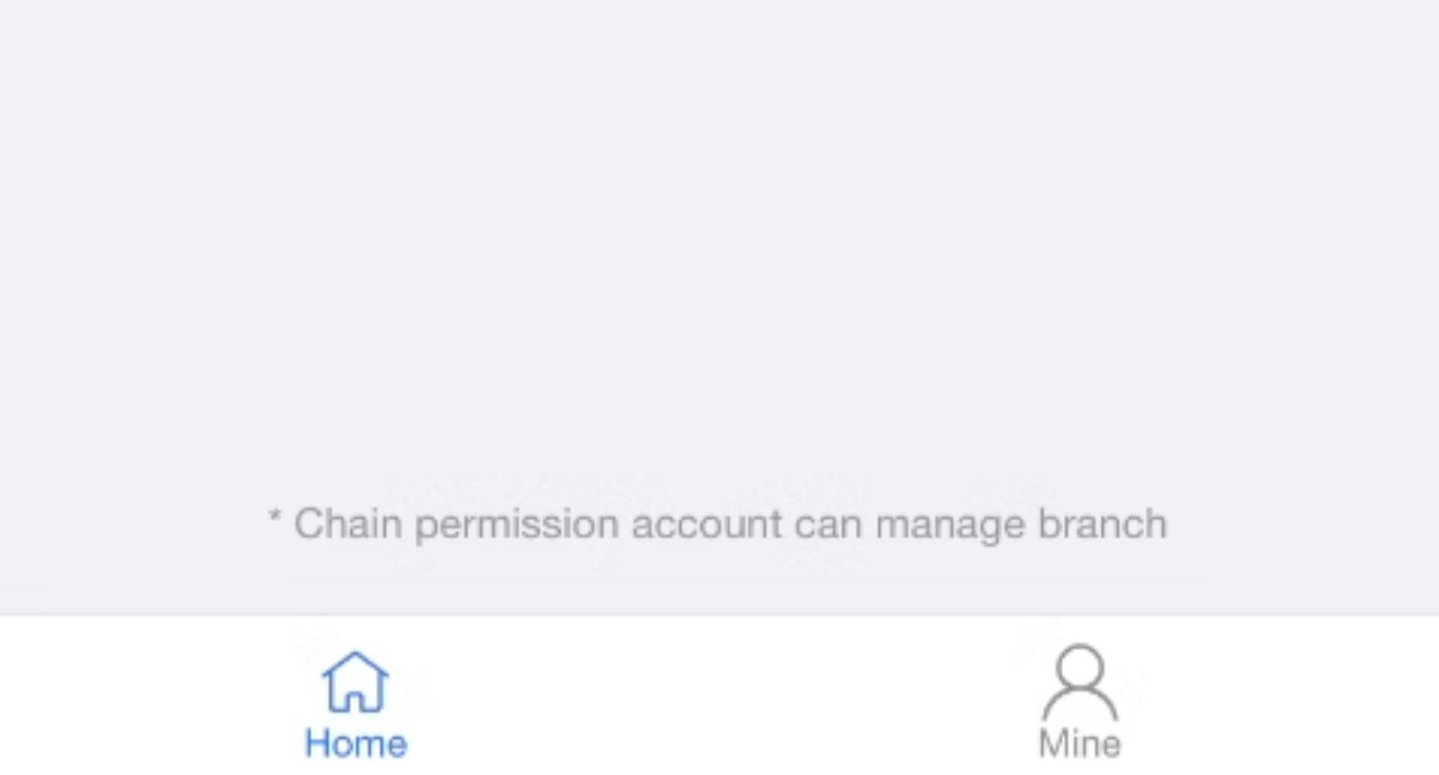1439x775 pixels.
Task: Click the 'Mine' text label
Action: (x=1080, y=744)
